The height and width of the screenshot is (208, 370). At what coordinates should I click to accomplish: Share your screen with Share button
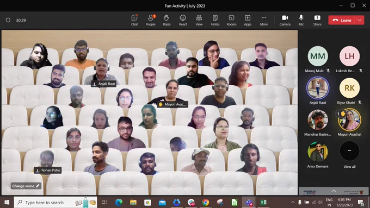(x=317, y=20)
